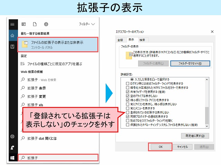Click scroll up arrow in 詳細設定 list
The height and width of the screenshot is (165, 221).
[x=207, y=79]
